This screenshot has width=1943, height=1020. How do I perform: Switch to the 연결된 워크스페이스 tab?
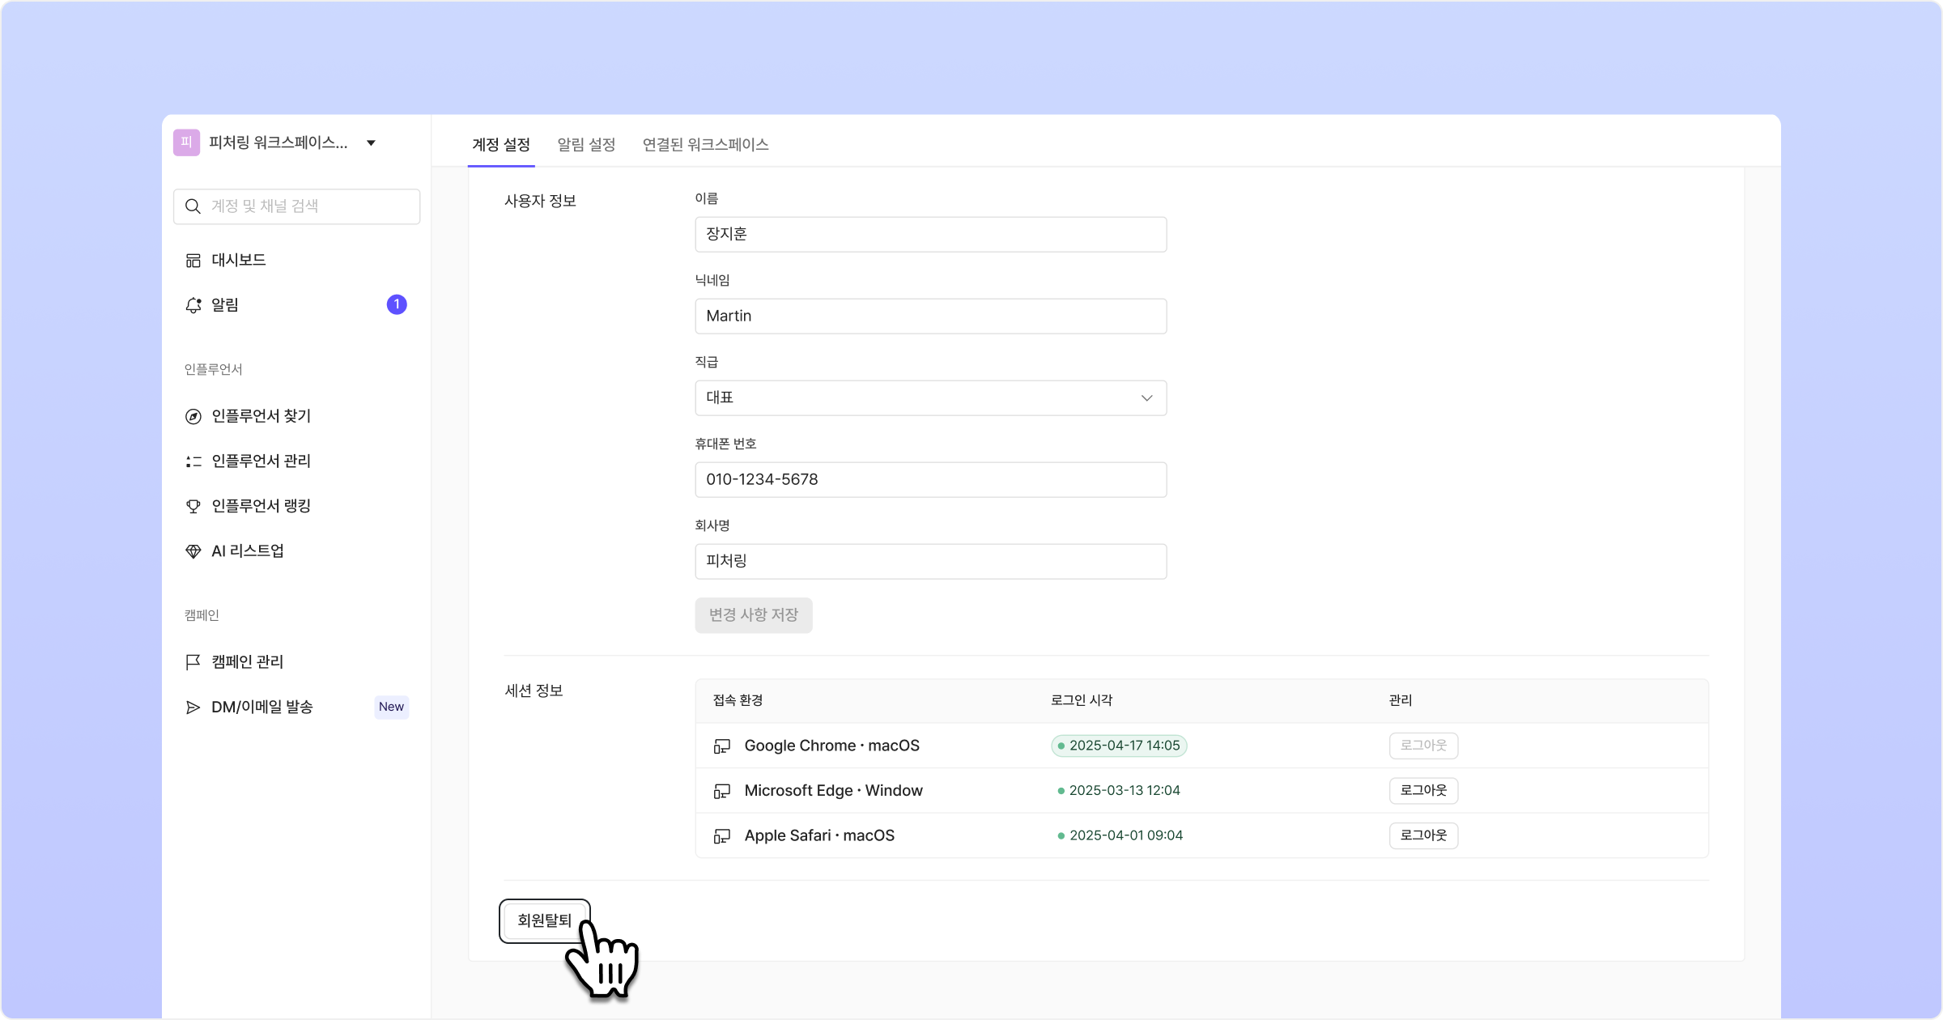(x=705, y=144)
